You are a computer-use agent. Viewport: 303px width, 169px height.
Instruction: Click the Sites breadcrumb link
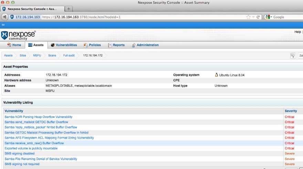pyautogui.click(x=23, y=55)
